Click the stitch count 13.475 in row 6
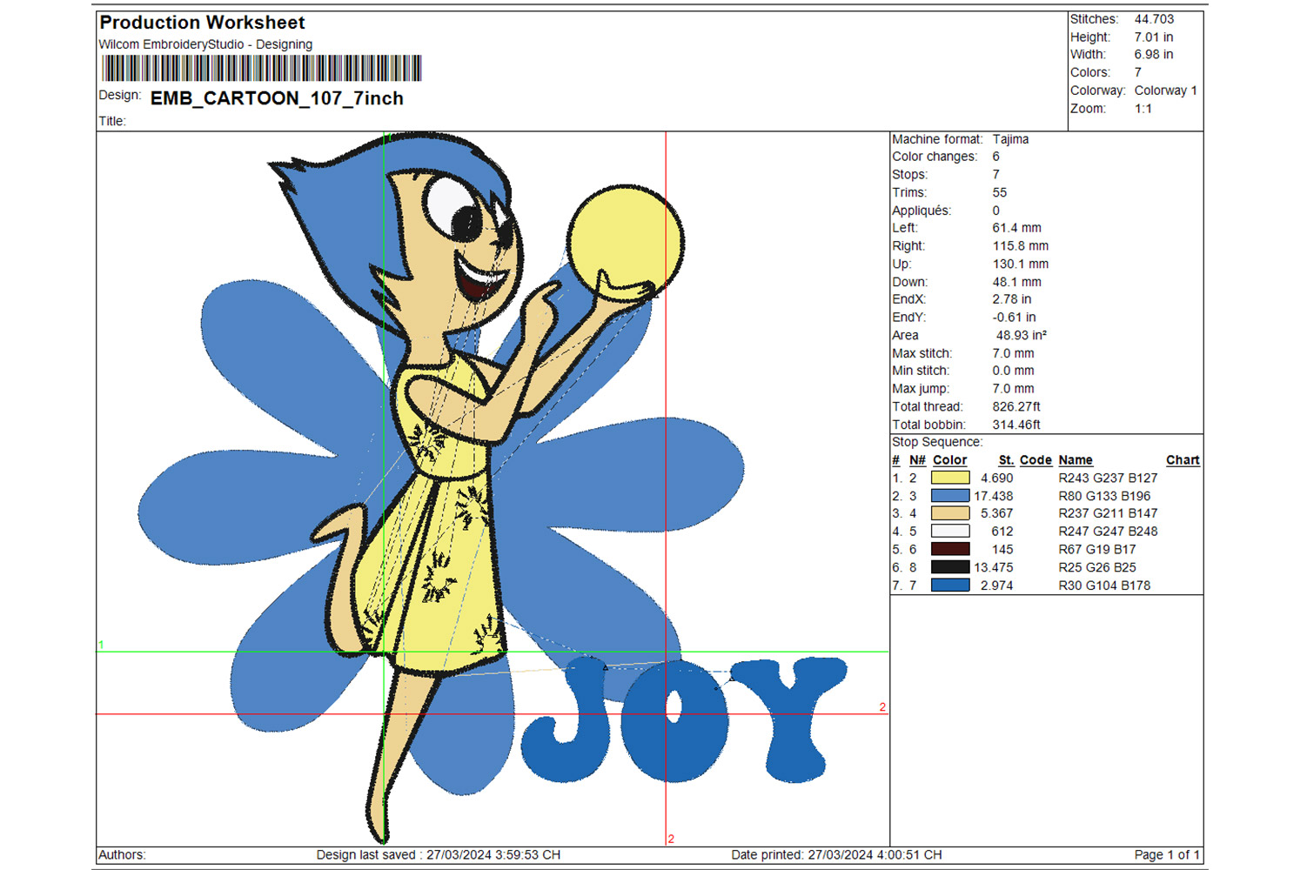The height and width of the screenshot is (870, 1307). tap(993, 567)
